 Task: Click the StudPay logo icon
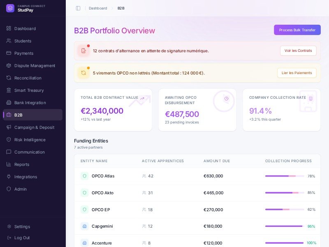coord(10,8)
